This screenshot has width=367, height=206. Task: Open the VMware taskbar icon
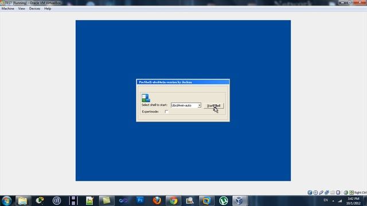pyautogui.click(x=206, y=201)
